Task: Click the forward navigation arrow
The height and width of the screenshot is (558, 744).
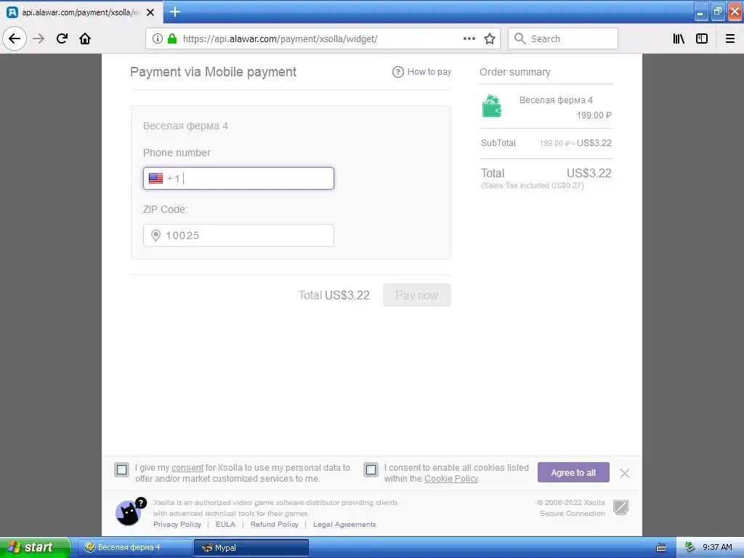Action: [39, 39]
